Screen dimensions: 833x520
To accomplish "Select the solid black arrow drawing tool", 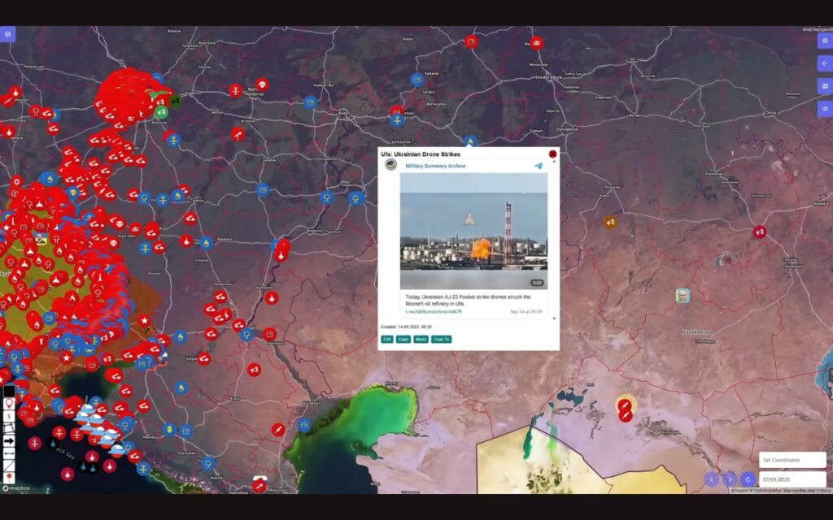I will (9, 441).
